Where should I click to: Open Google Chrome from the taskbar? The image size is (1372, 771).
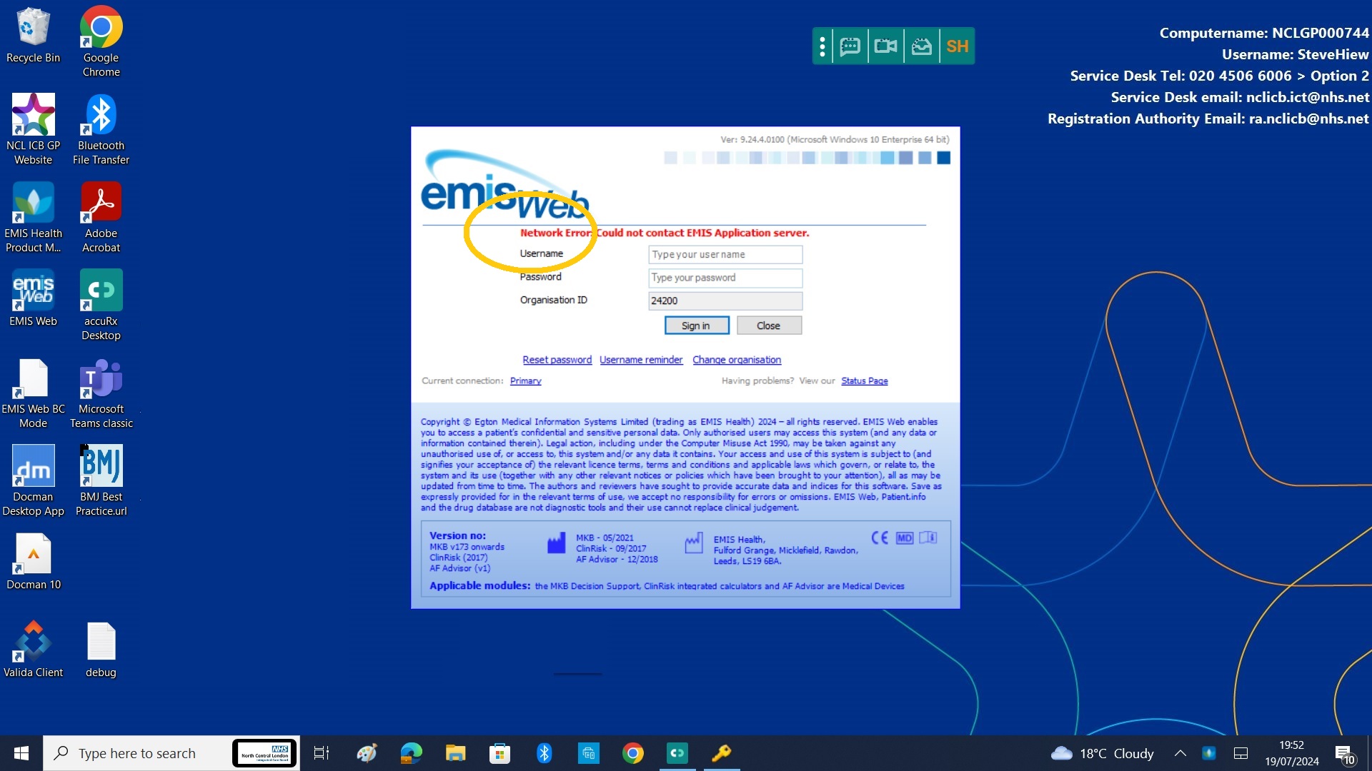coord(633,753)
